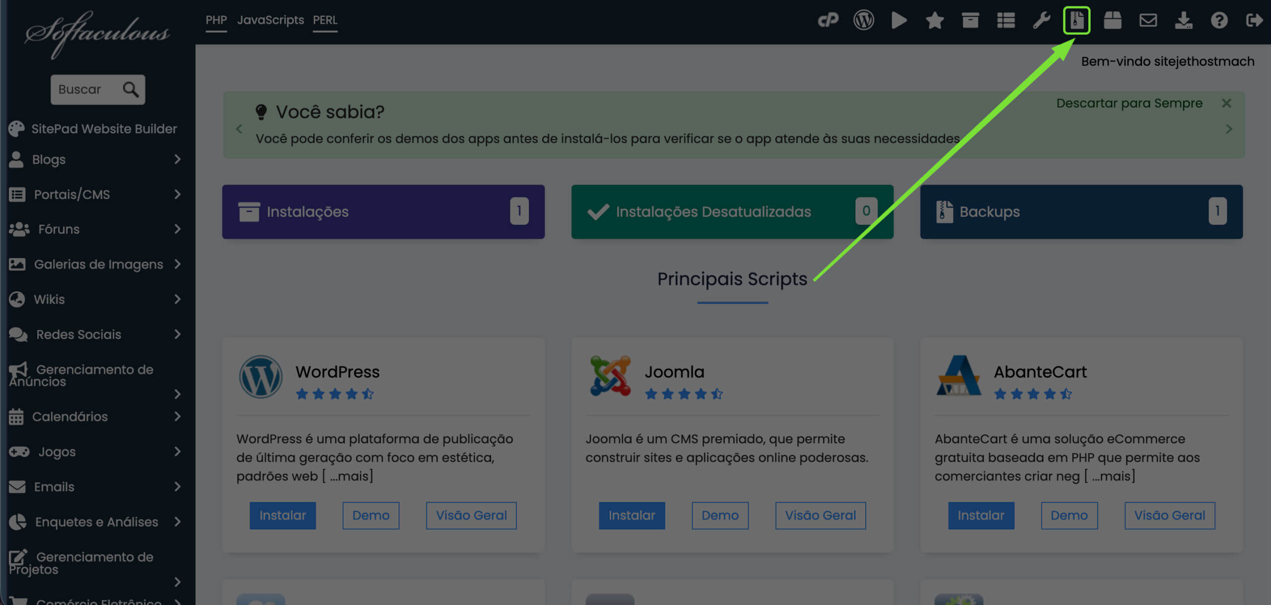This screenshot has width=1271, height=605.
Task: Expand the Emails category
Action: [x=94, y=487]
